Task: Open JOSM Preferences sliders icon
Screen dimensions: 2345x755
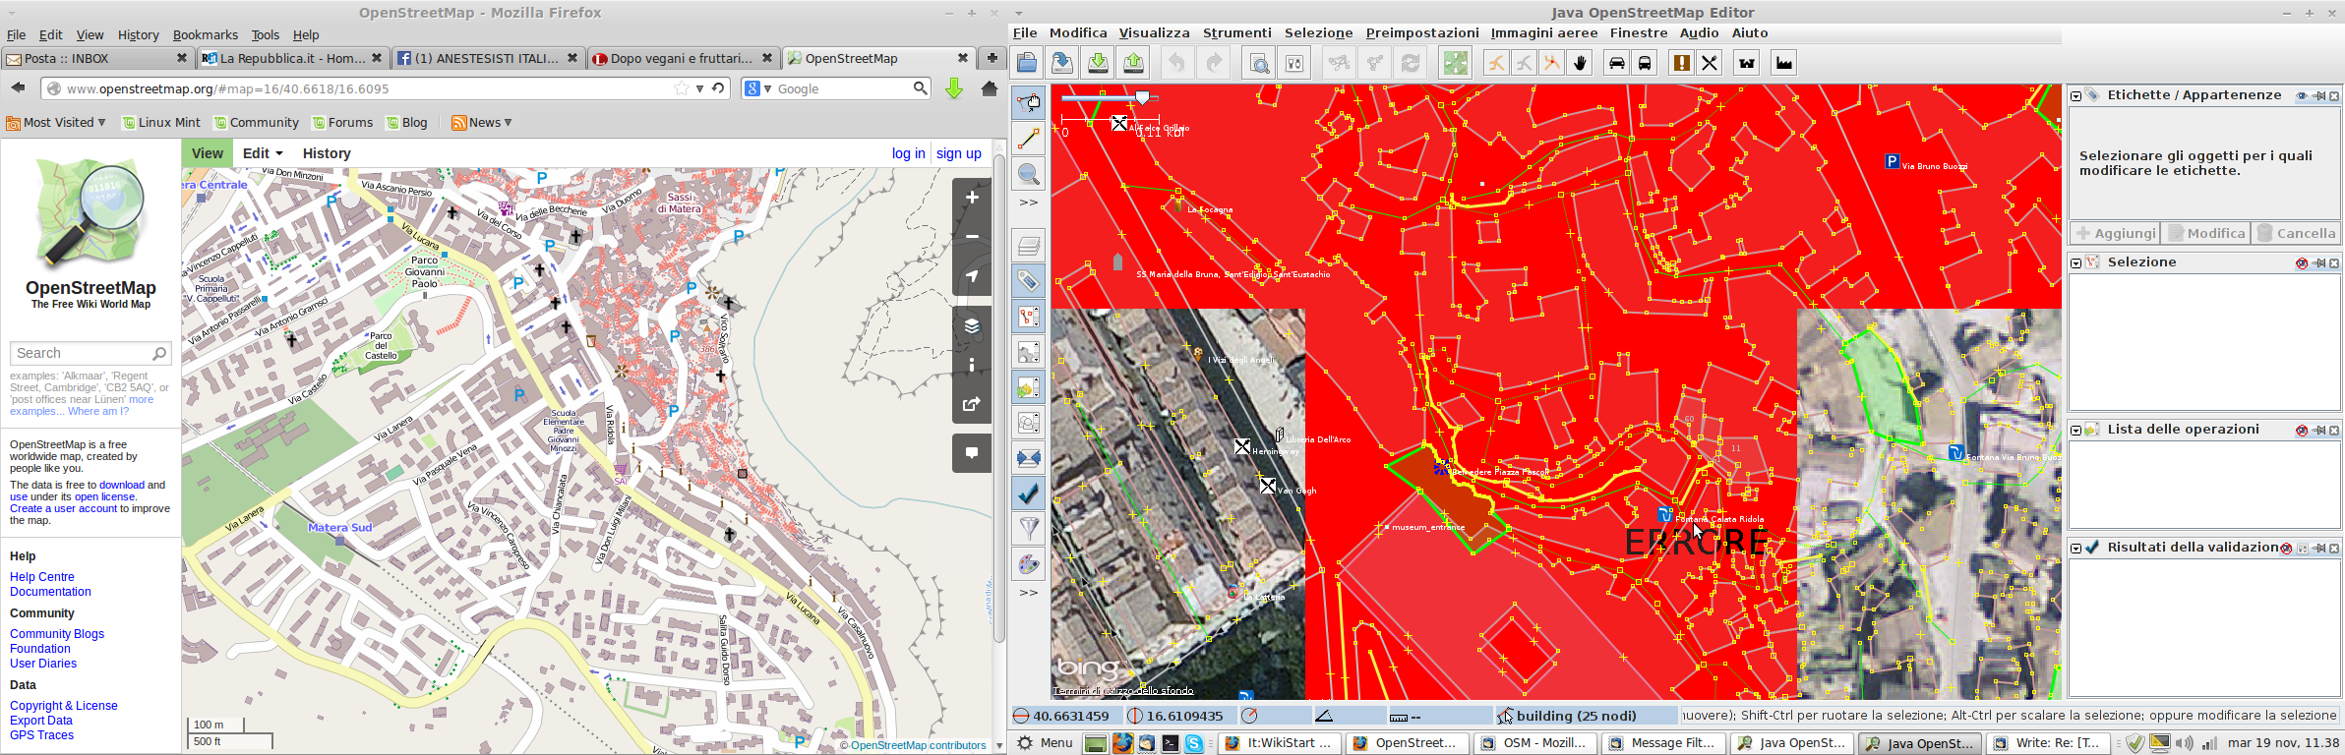Action: tap(1294, 63)
